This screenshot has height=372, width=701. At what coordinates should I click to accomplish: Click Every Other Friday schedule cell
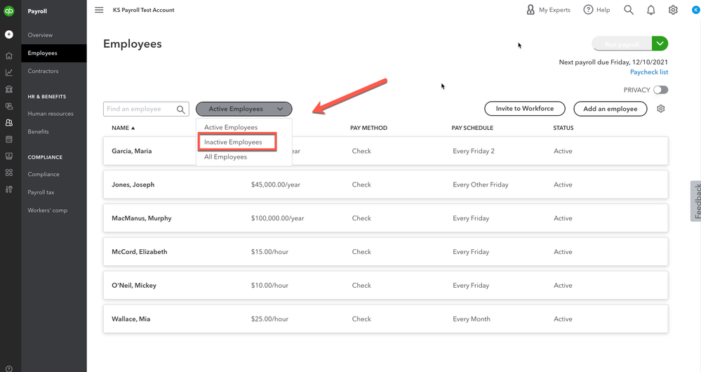[x=481, y=185]
